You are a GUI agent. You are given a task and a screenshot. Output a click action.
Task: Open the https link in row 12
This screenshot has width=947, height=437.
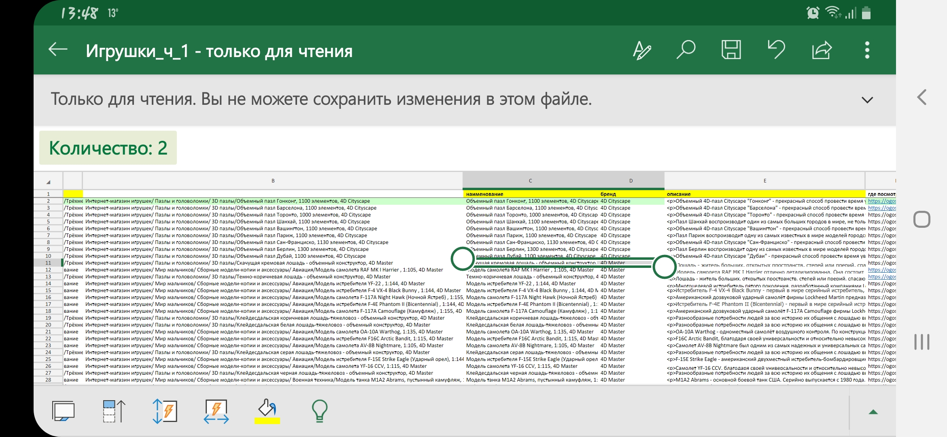point(881,270)
